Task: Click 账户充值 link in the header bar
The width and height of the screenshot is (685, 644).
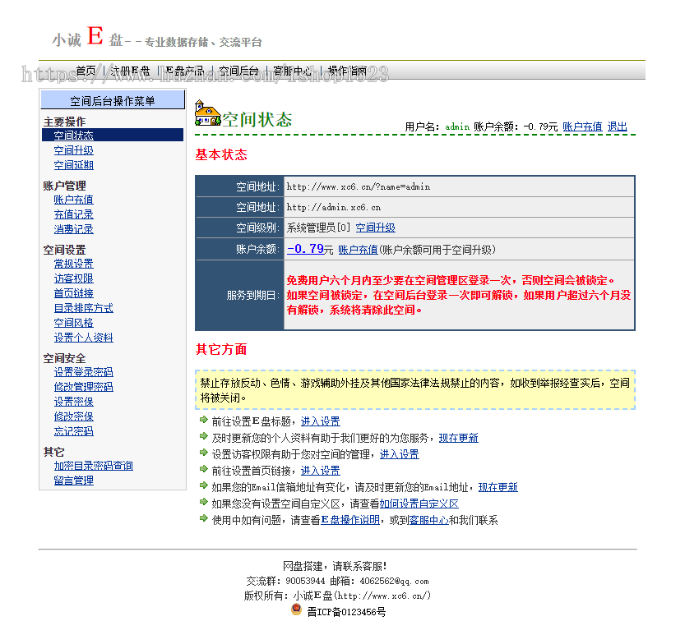Action: 582,126
